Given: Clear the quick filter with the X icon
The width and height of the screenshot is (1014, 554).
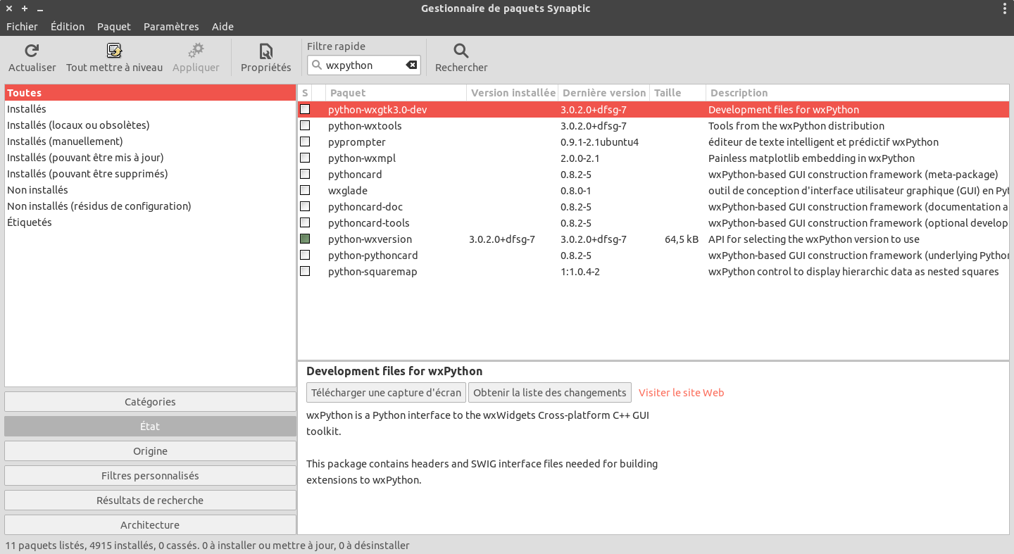Looking at the screenshot, I should click(x=412, y=65).
